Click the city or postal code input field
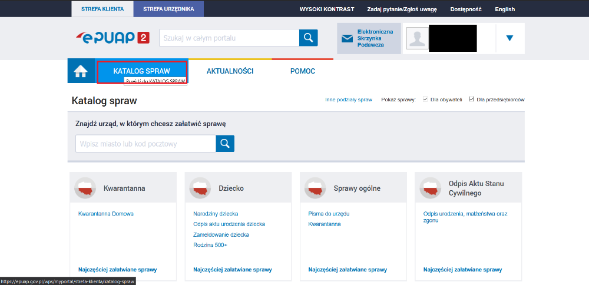This screenshot has height=285, width=589. [x=145, y=144]
